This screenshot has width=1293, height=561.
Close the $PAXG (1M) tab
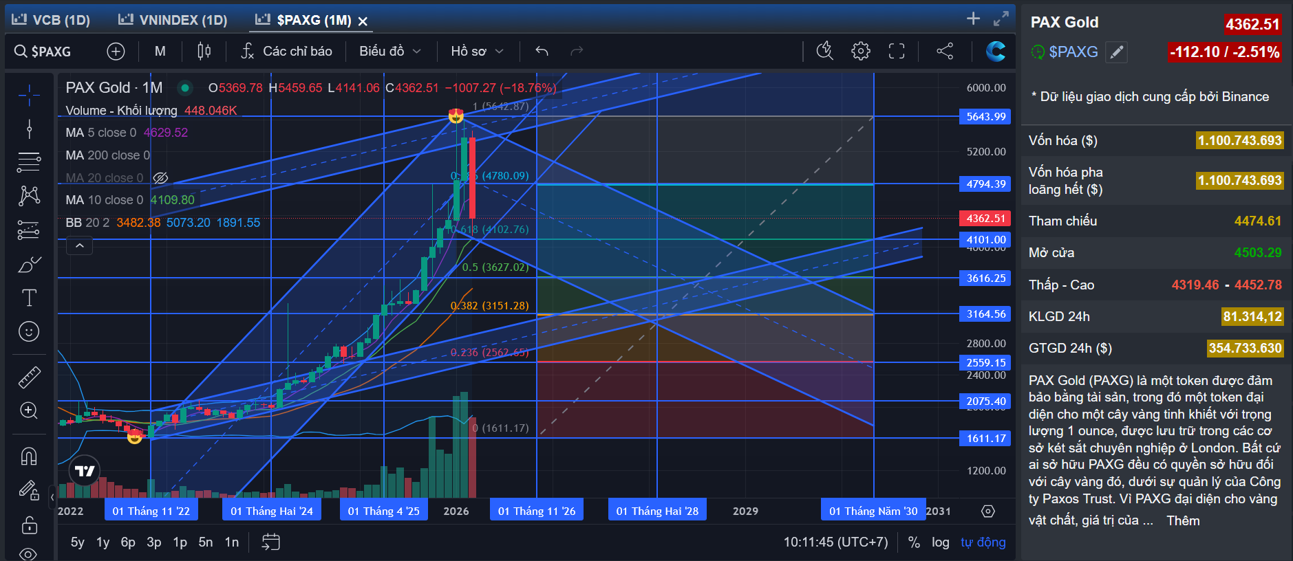coord(363,21)
